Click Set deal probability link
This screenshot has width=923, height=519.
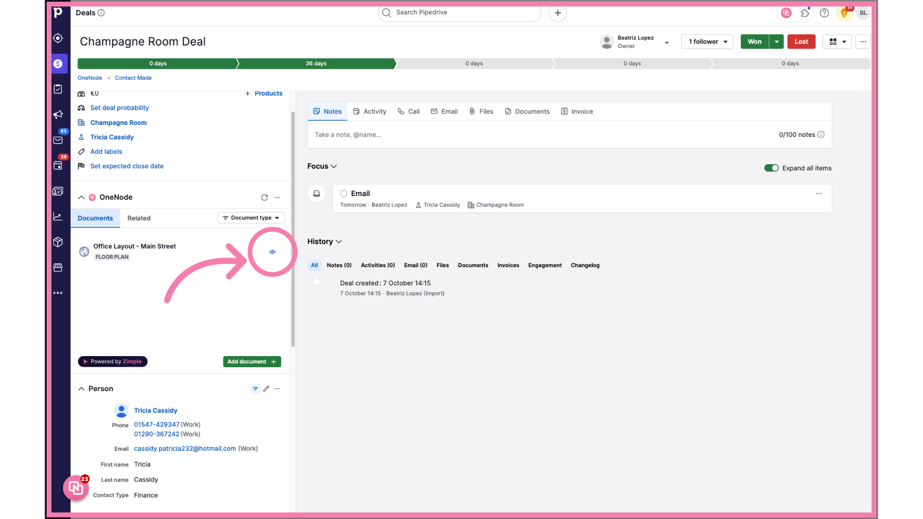point(120,108)
